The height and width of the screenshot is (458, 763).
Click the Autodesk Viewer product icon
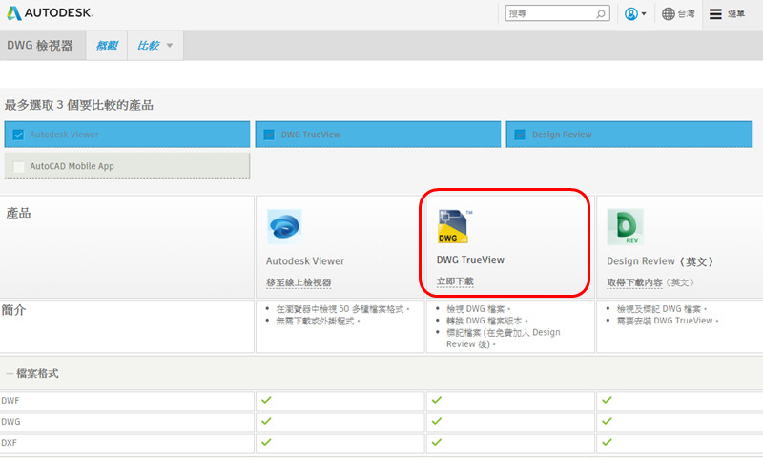click(x=284, y=226)
